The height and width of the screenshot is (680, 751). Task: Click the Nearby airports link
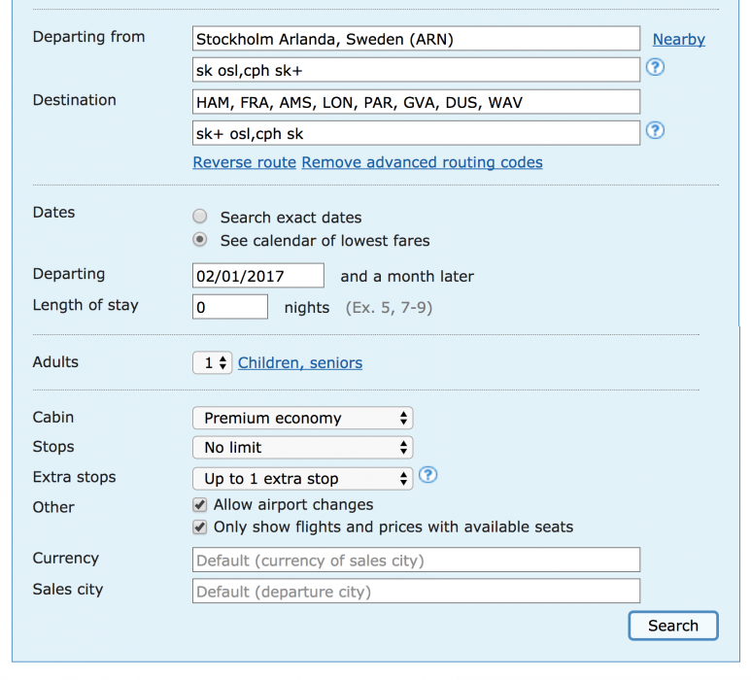click(678, 40)
